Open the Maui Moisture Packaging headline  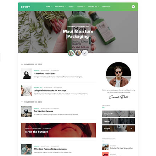[x=78, y=34]
